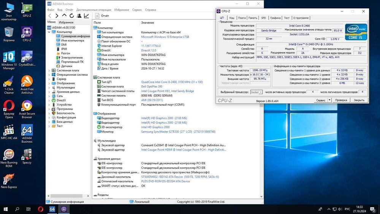Open Браузер Opera desktop icon
The height and width of the screenshot is (214, 380).
click(x=9, y=109)
